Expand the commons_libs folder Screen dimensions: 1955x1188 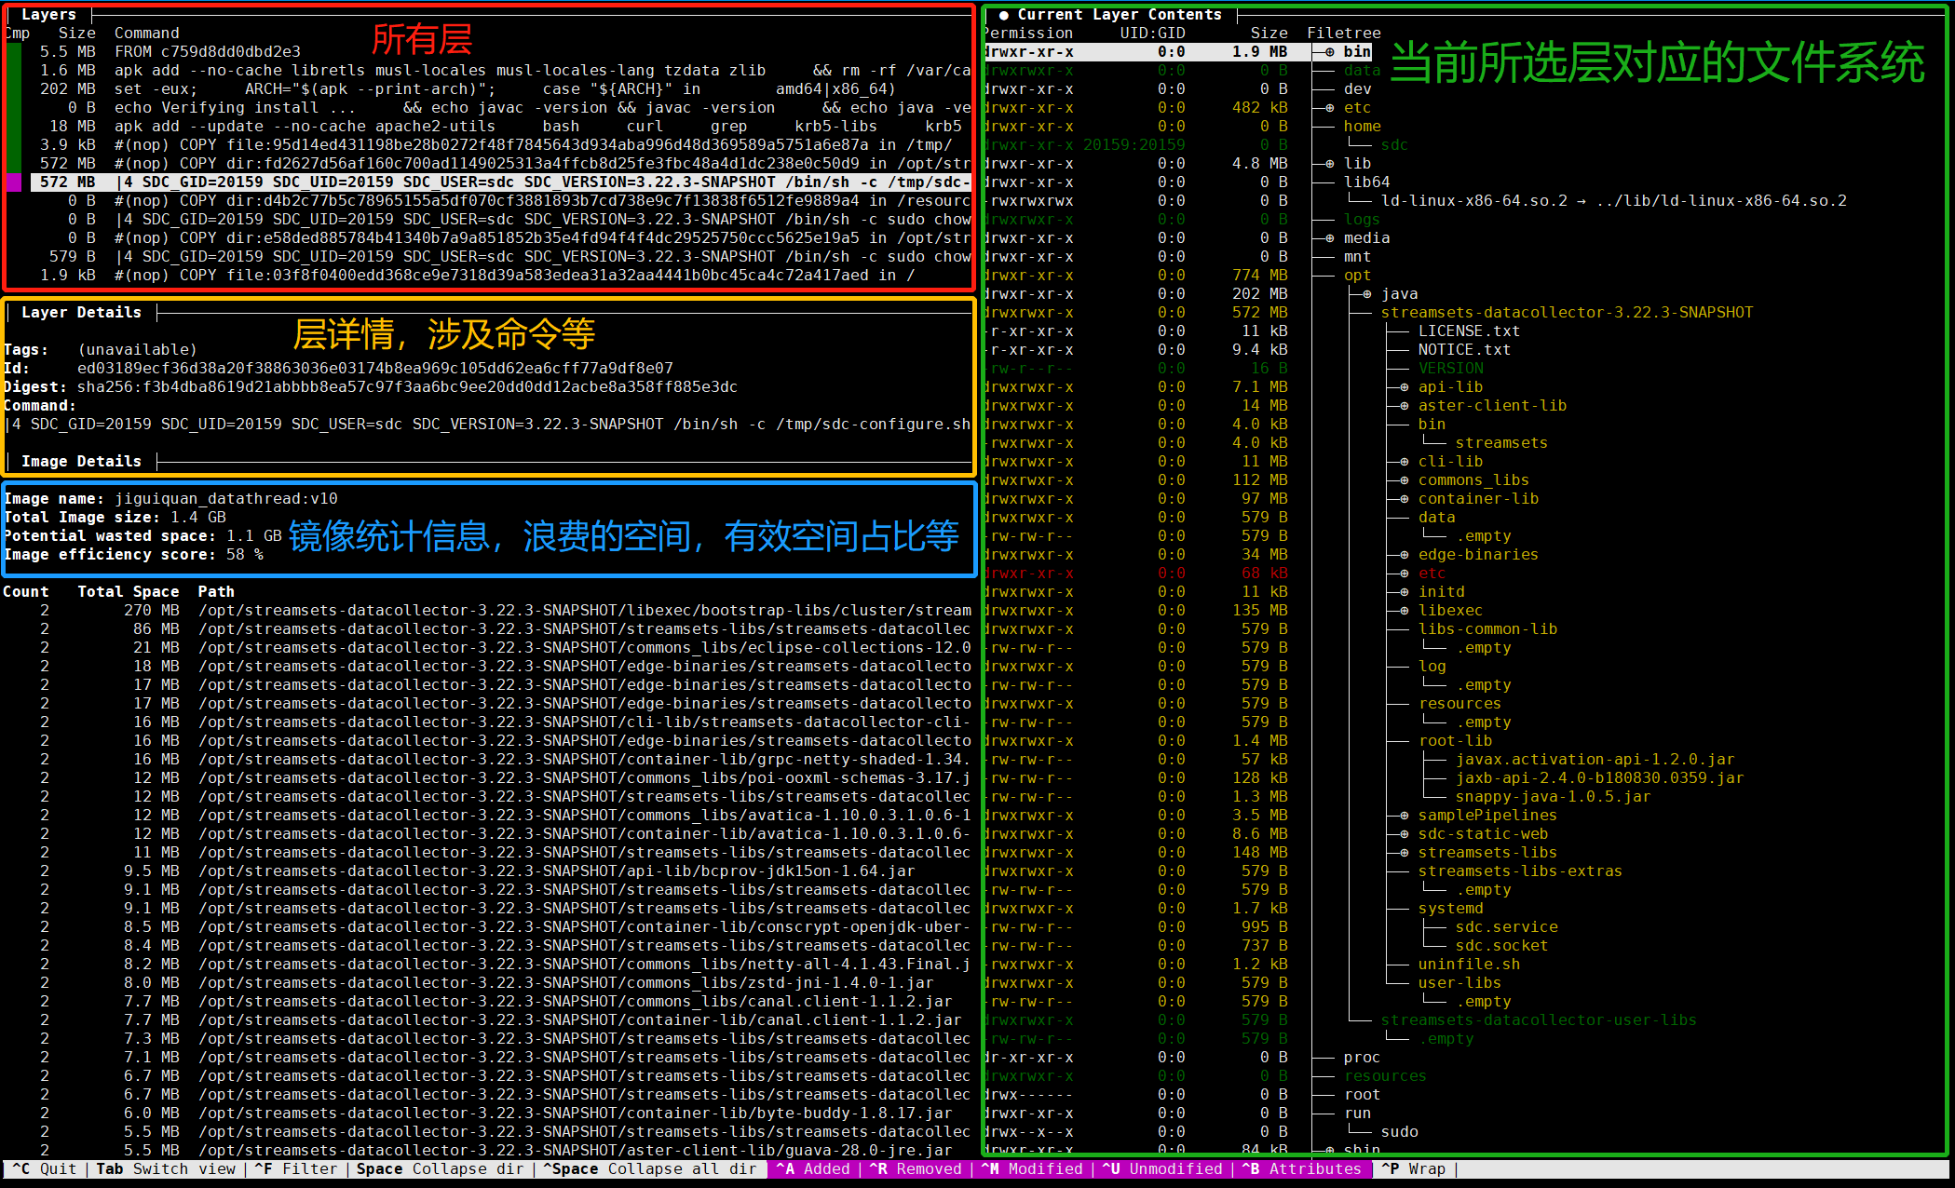tap(1405, 480)
